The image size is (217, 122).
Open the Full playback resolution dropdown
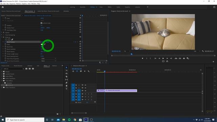pos(197,51)
